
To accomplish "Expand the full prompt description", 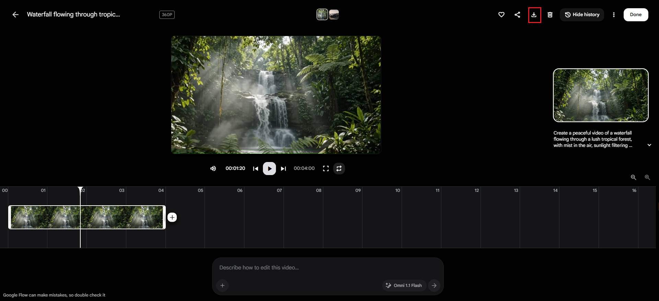I will [649, 145].
